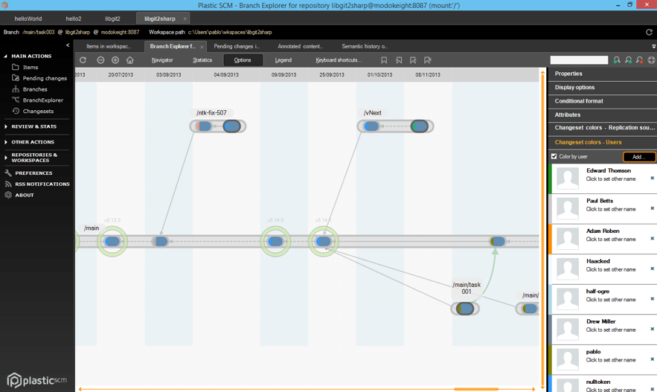Image resolution: width=657 pixels, height=392 pixels.
Task: Switch to helloWorld repository tab
Action: (x=28, y=19)
